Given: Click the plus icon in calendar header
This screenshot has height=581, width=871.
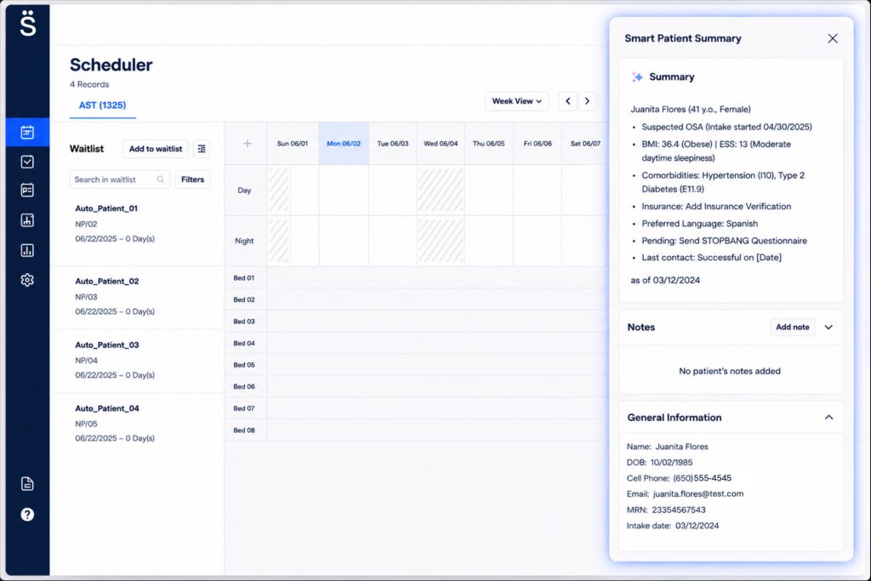Looking at the screenshot, I should [248, 144].
